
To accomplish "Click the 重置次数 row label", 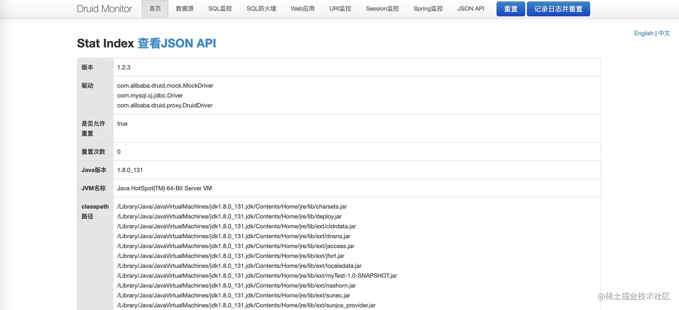I will pyautogui.click(x=93, y=152).
